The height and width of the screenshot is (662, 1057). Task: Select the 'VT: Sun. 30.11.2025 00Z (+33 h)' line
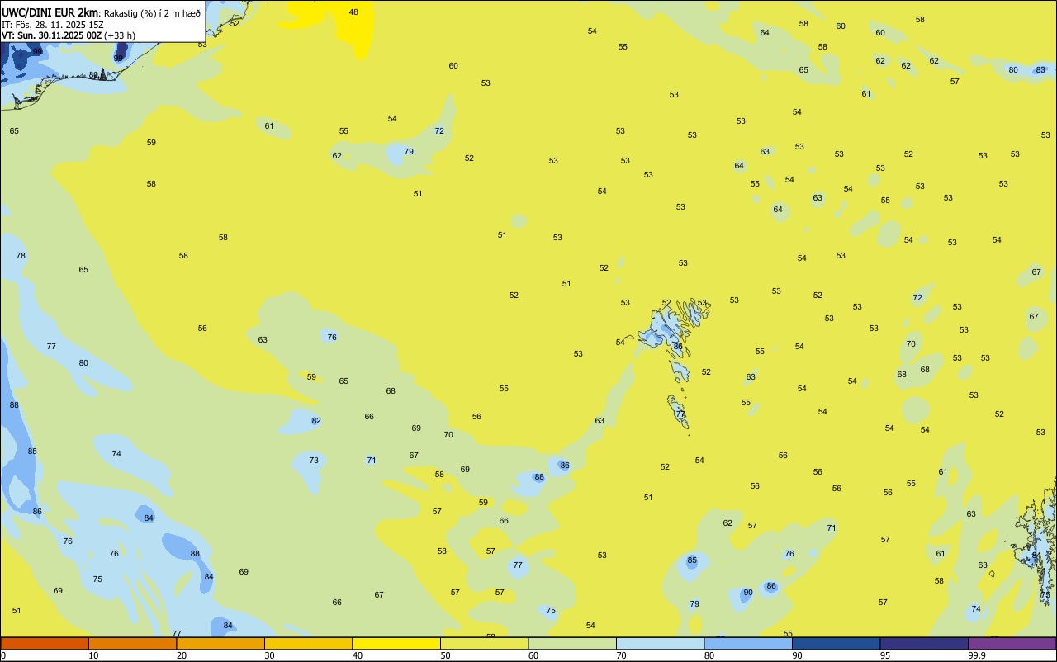69,35
